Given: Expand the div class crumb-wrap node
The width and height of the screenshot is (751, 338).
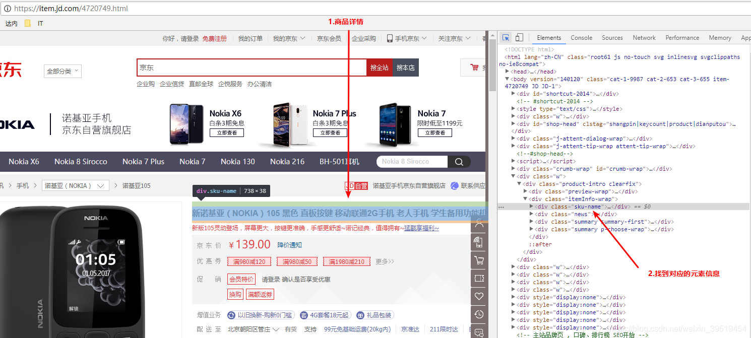Looking at the screenshot, I should tap(514, 169).
